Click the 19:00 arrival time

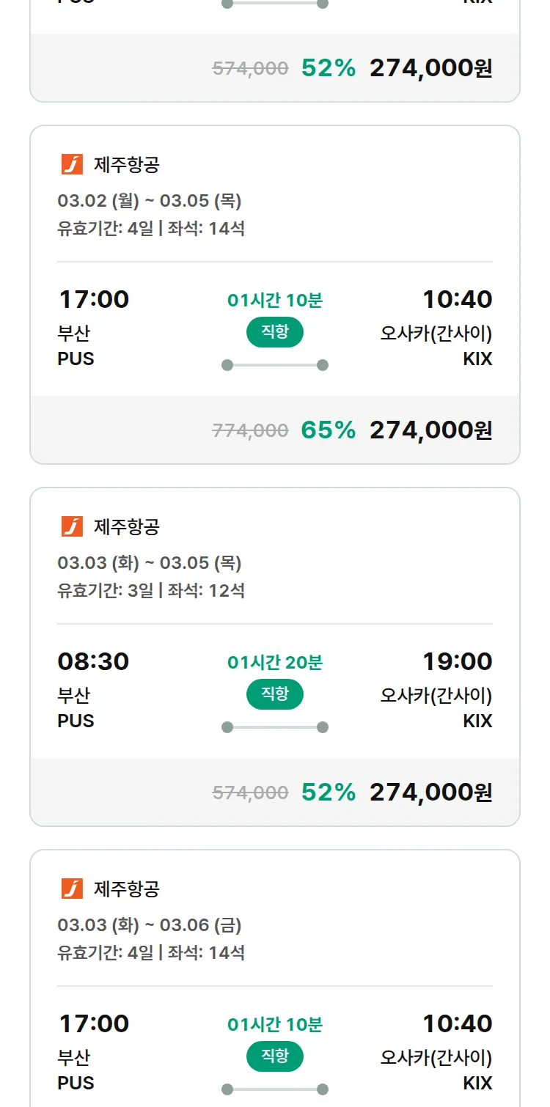(x=457, y=661)
